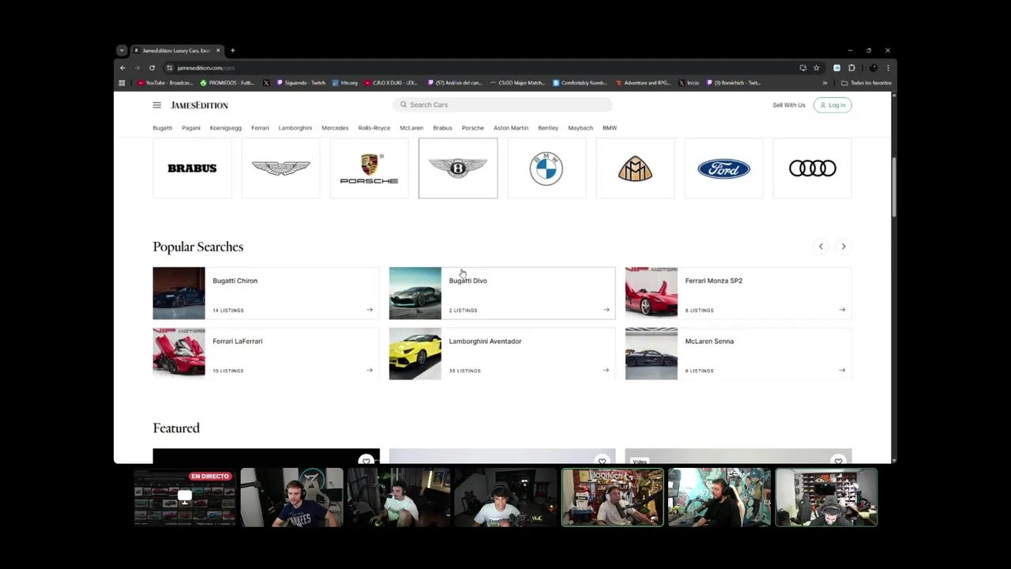The image size is (1011, 569).
Task: Open the McLaren Senna search card
Action: point(739,354)
